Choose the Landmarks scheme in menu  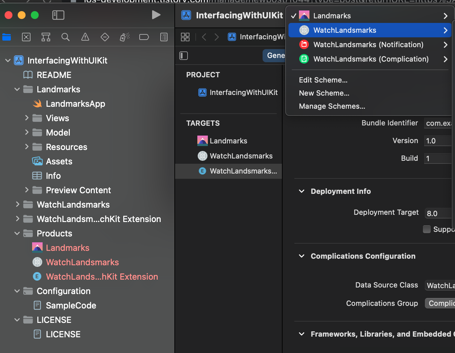click(x=370, y=16)
